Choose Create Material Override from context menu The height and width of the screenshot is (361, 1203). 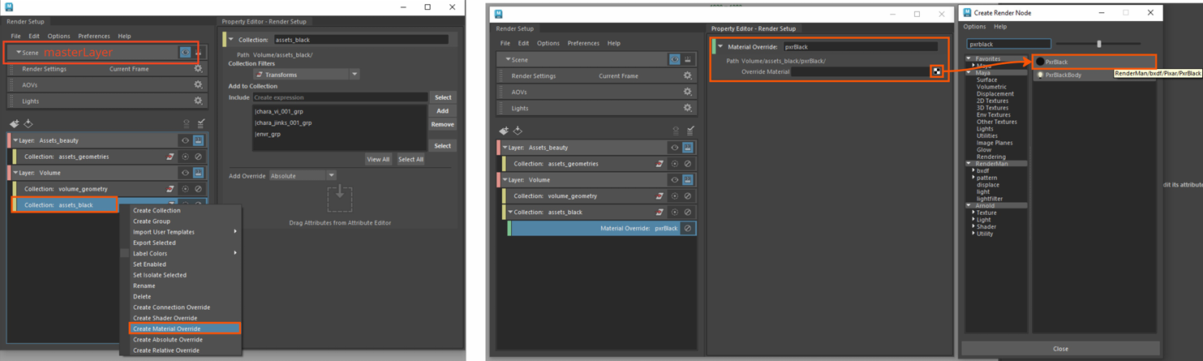point(166,329)
